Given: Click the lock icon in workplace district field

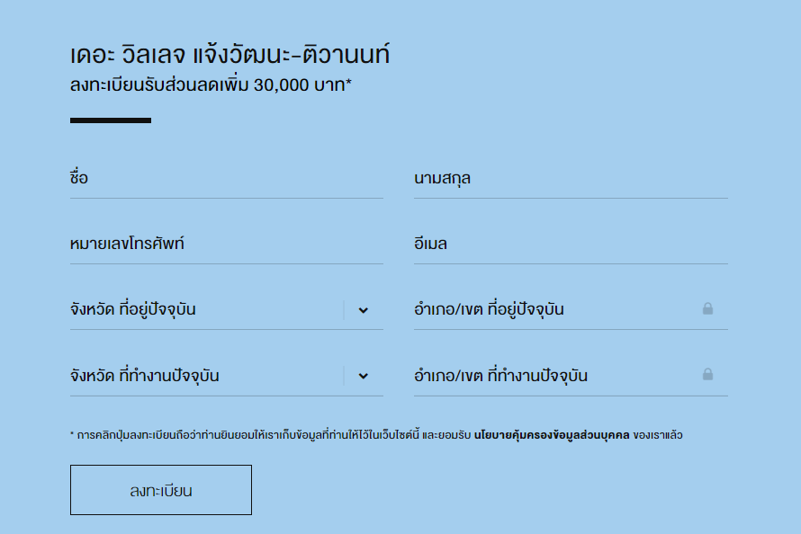Looking at the screenshot, I should [x=707, y=374].
